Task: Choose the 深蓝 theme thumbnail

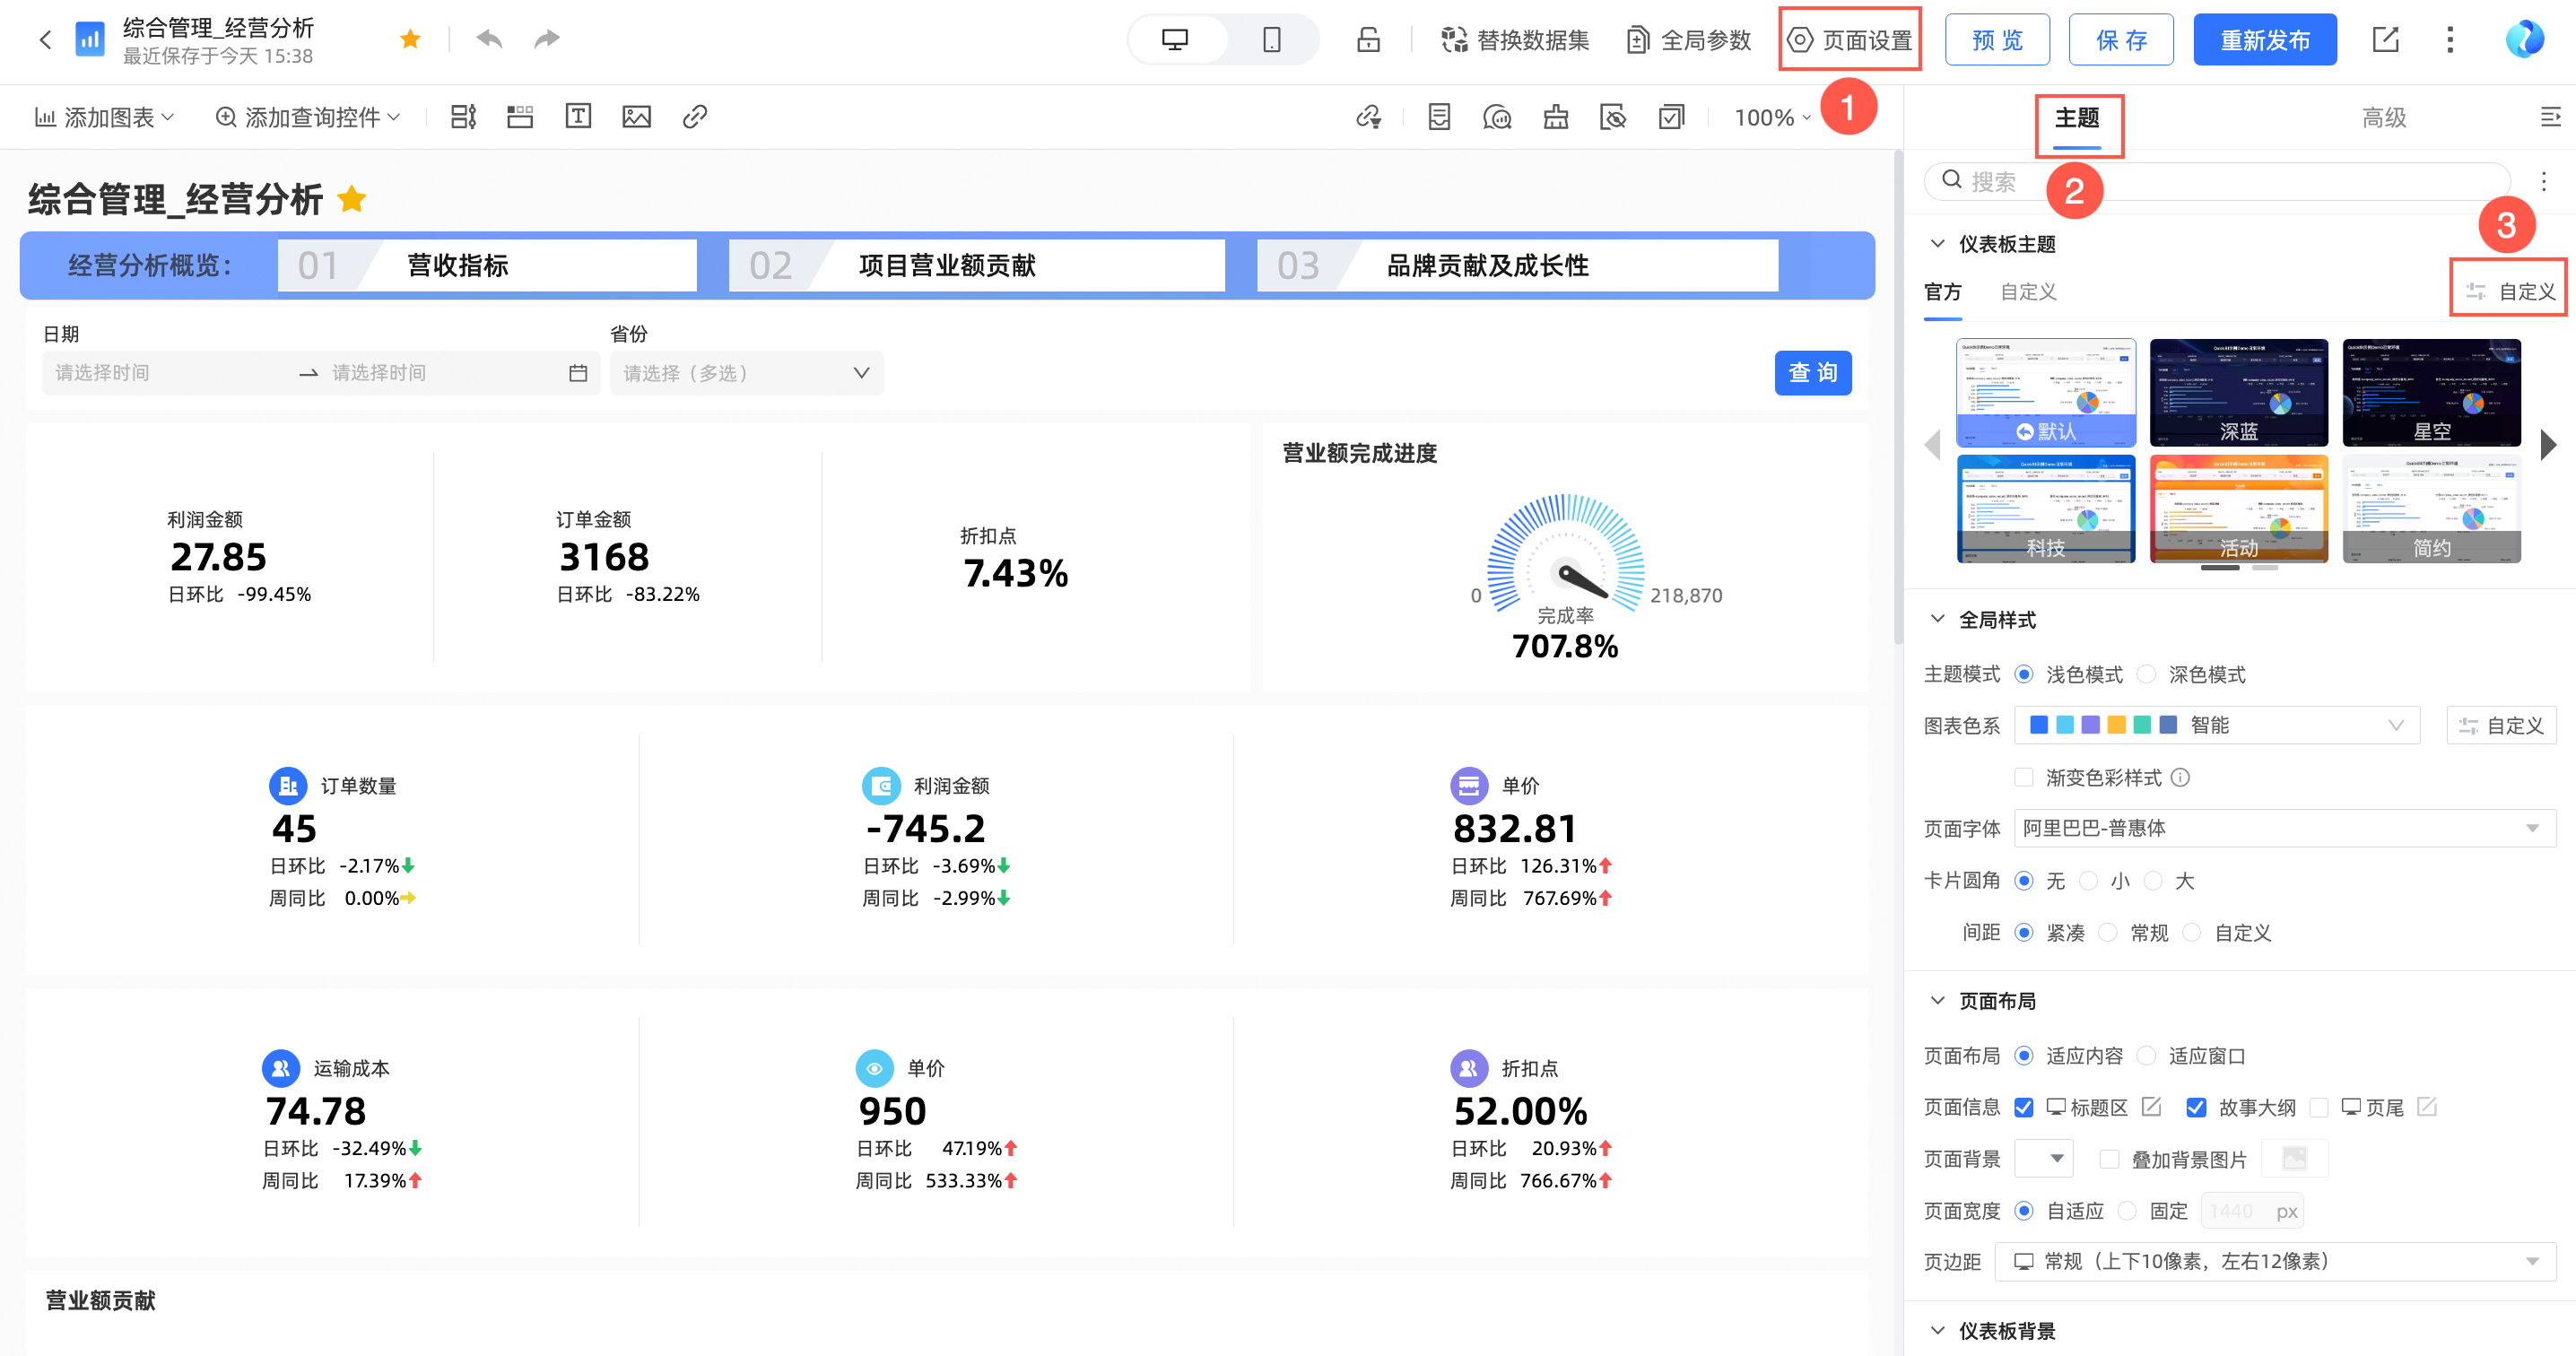Action: 2238,393
